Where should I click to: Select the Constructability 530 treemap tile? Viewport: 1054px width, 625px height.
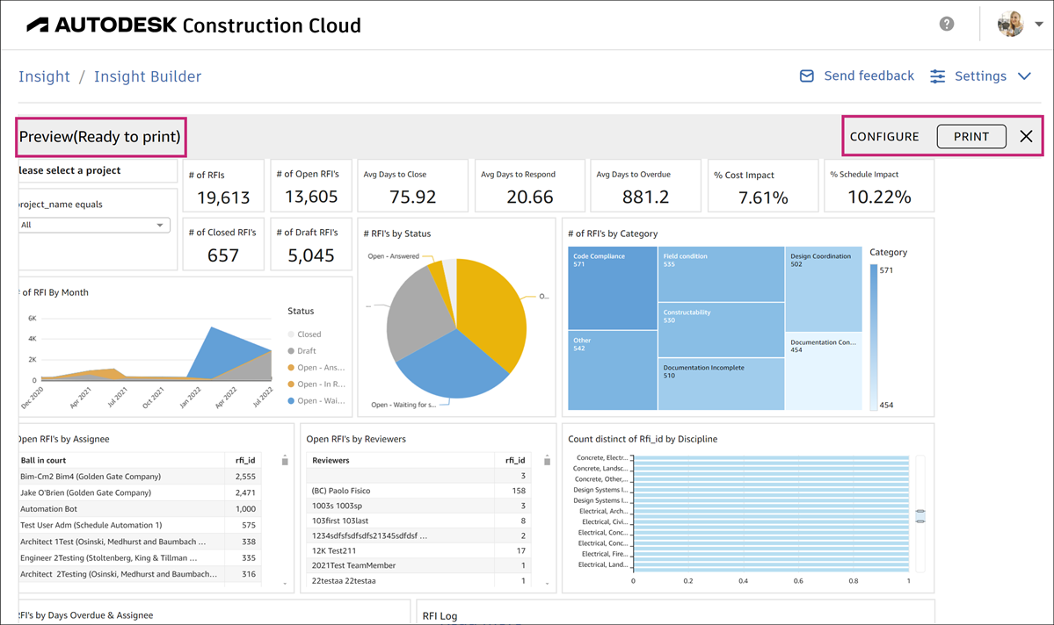click(x=721, y=330)
